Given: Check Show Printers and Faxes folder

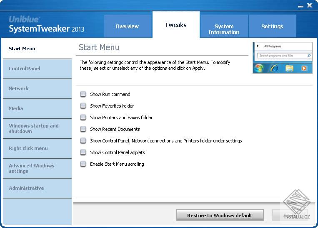Looking at the screenshot, I should tap(83, 118).
